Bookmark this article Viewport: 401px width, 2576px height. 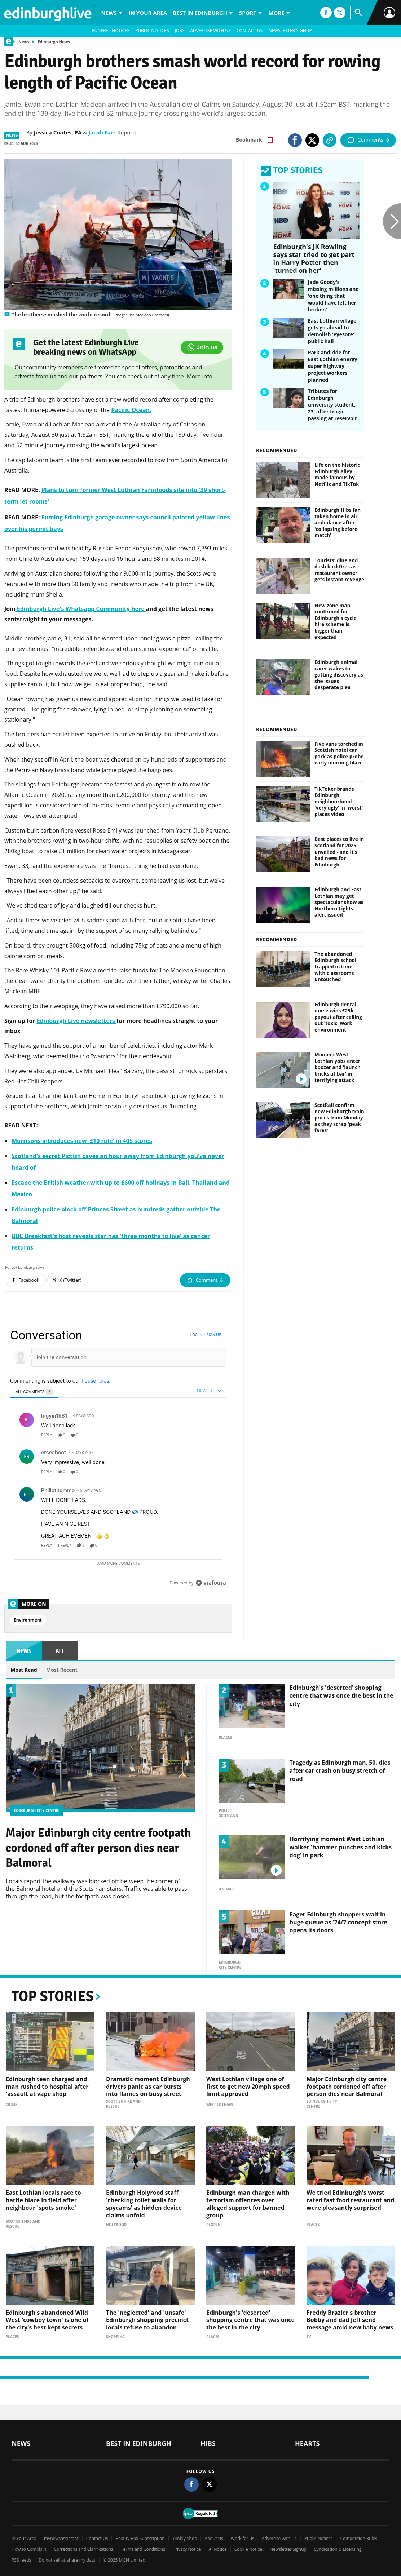click(x=254, y=140)
